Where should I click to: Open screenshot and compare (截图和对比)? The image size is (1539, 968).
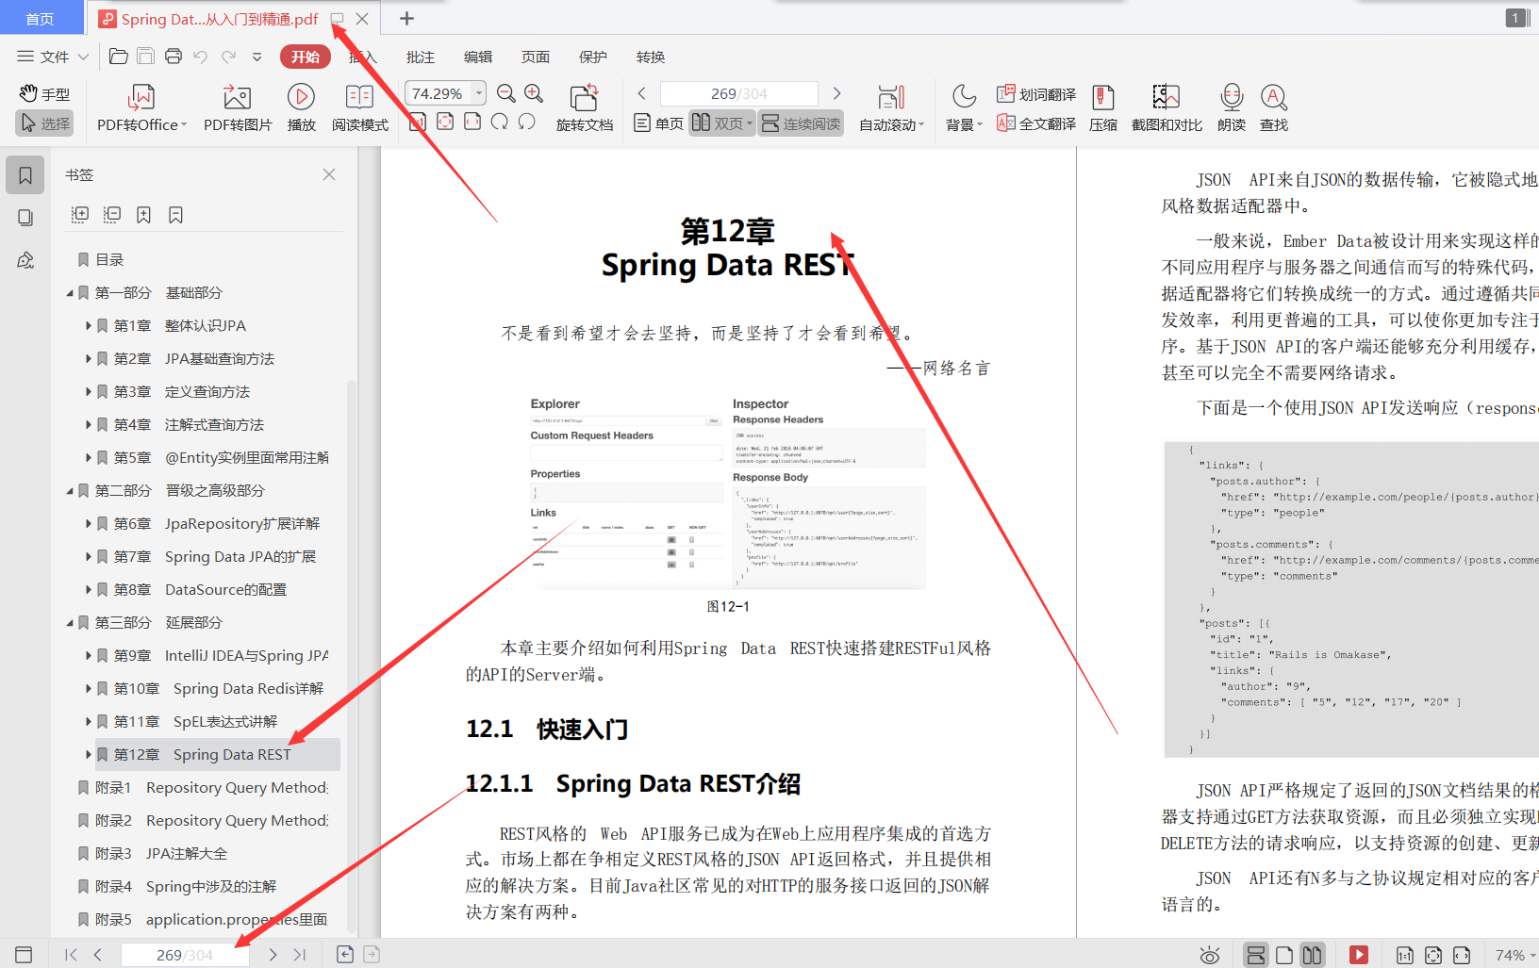coord(1167,108)
